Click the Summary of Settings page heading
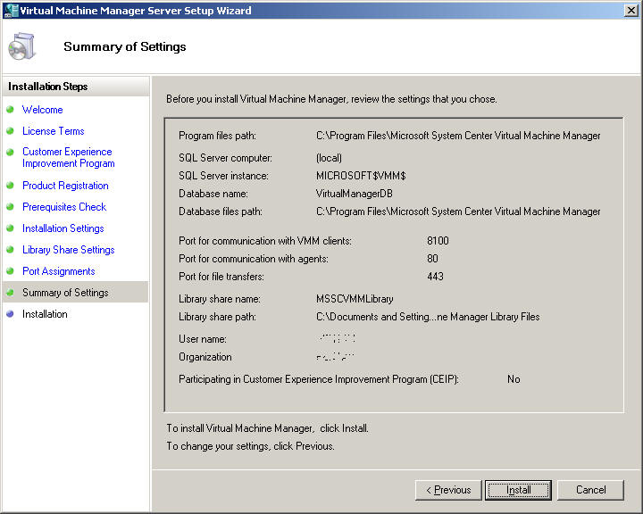Screen dimensions: 643x514 [x=125, y=46]
